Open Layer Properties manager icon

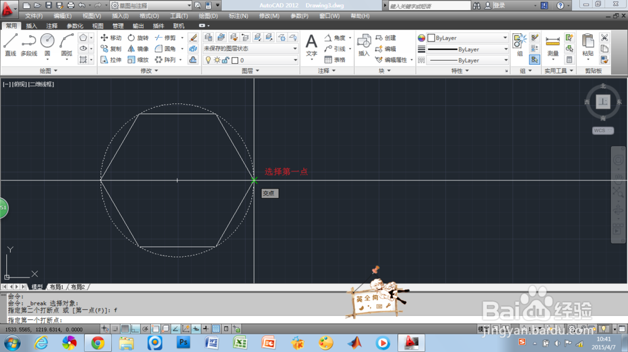tap(208, 37)
